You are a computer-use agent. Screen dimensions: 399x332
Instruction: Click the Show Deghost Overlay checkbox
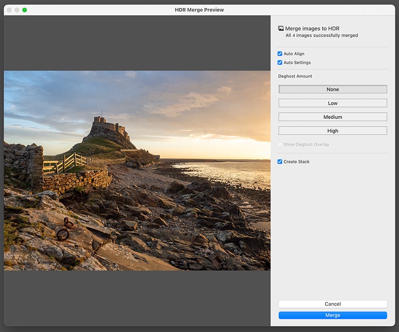pyautogui.click(x=280, y=145)
